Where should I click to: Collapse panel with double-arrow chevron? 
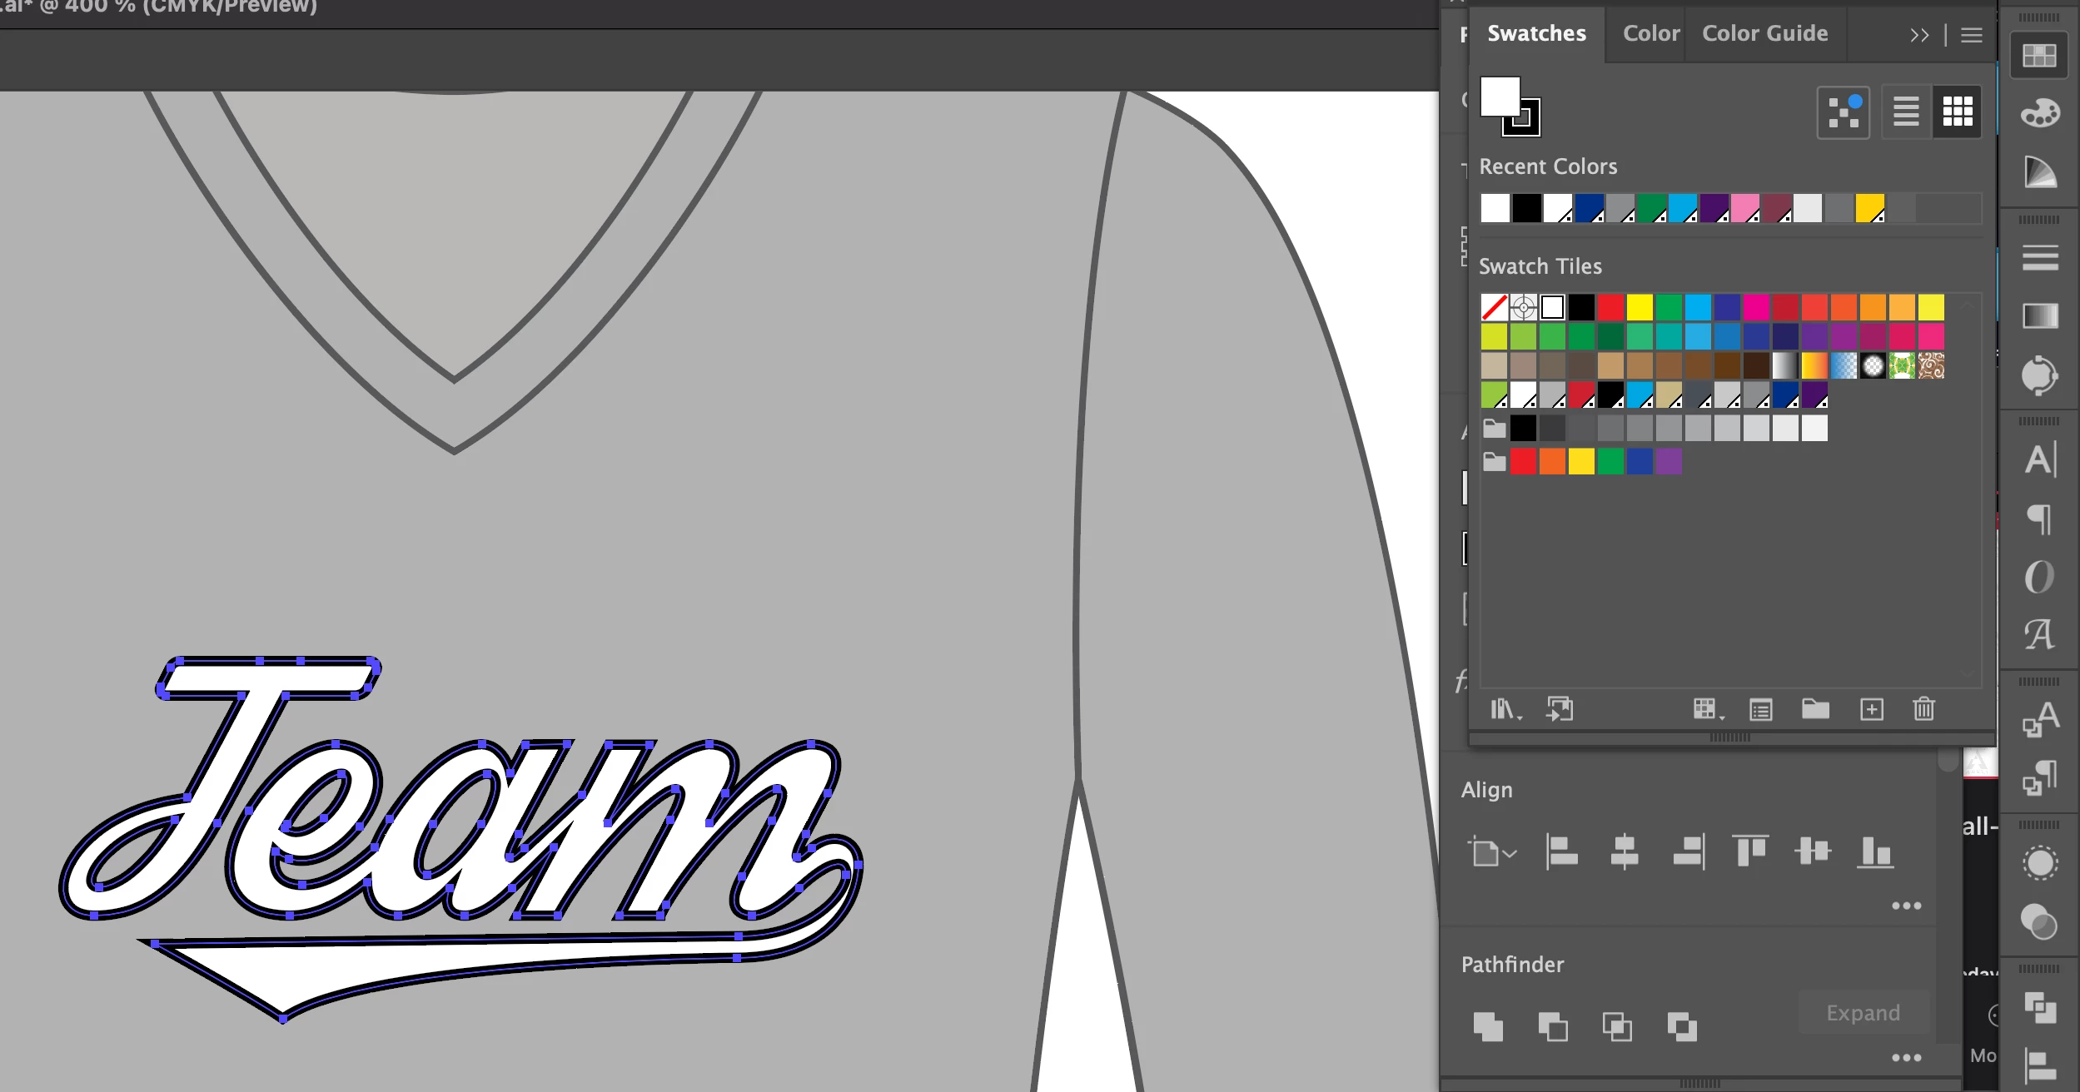[x=1918, y=35]
